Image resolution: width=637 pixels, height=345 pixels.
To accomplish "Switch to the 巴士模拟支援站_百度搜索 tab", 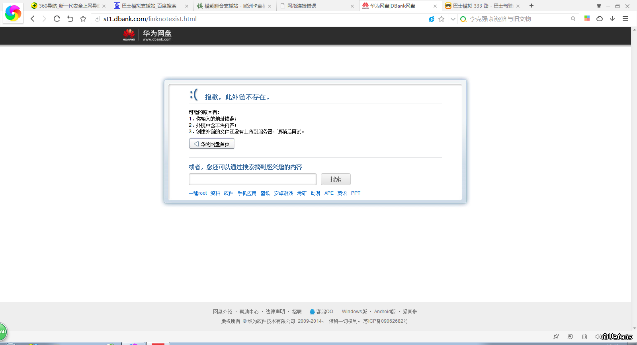I will pyautogui.click(x=151, y=6).
